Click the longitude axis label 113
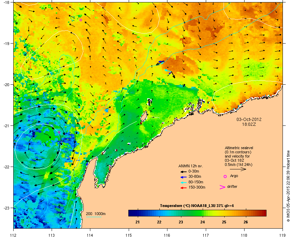The width and height of the screenshot is (293, 237). (52, 235)
